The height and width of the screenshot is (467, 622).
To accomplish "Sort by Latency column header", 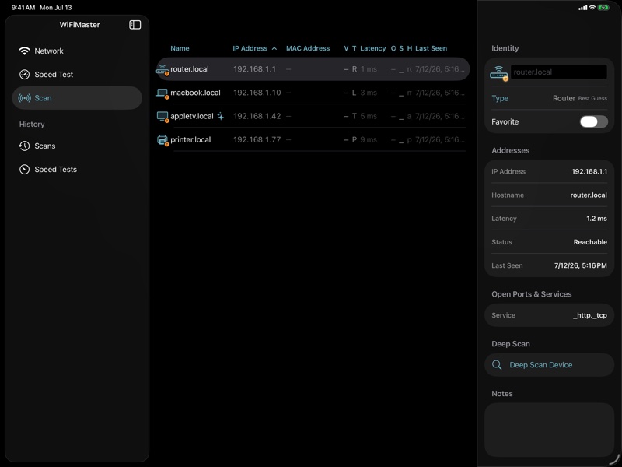I will point(372,48).
